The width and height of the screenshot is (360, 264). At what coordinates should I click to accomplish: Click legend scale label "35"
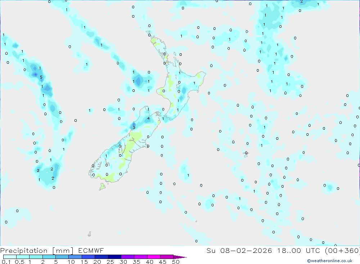(x=136, y=262)
